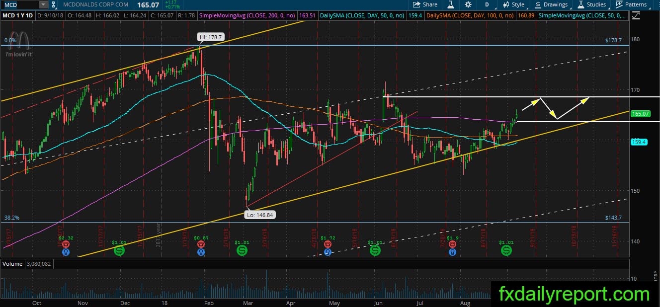Click the Hi: 178.7 price bubble
This screenshot has width=660, height=307.
click(x=210, y=37)
